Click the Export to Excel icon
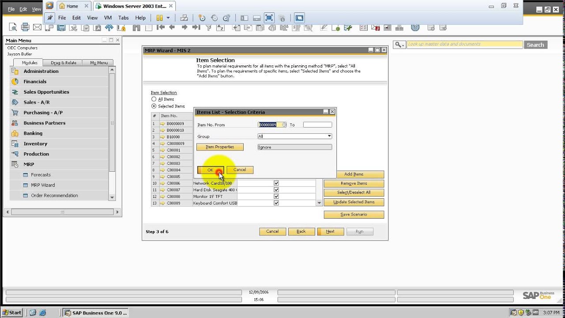The height and width of the screenshot is (318, 565). [74, 27]
